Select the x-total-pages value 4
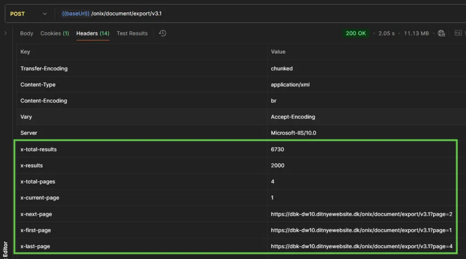Viewport: 466px width, 259px height. 273,182
